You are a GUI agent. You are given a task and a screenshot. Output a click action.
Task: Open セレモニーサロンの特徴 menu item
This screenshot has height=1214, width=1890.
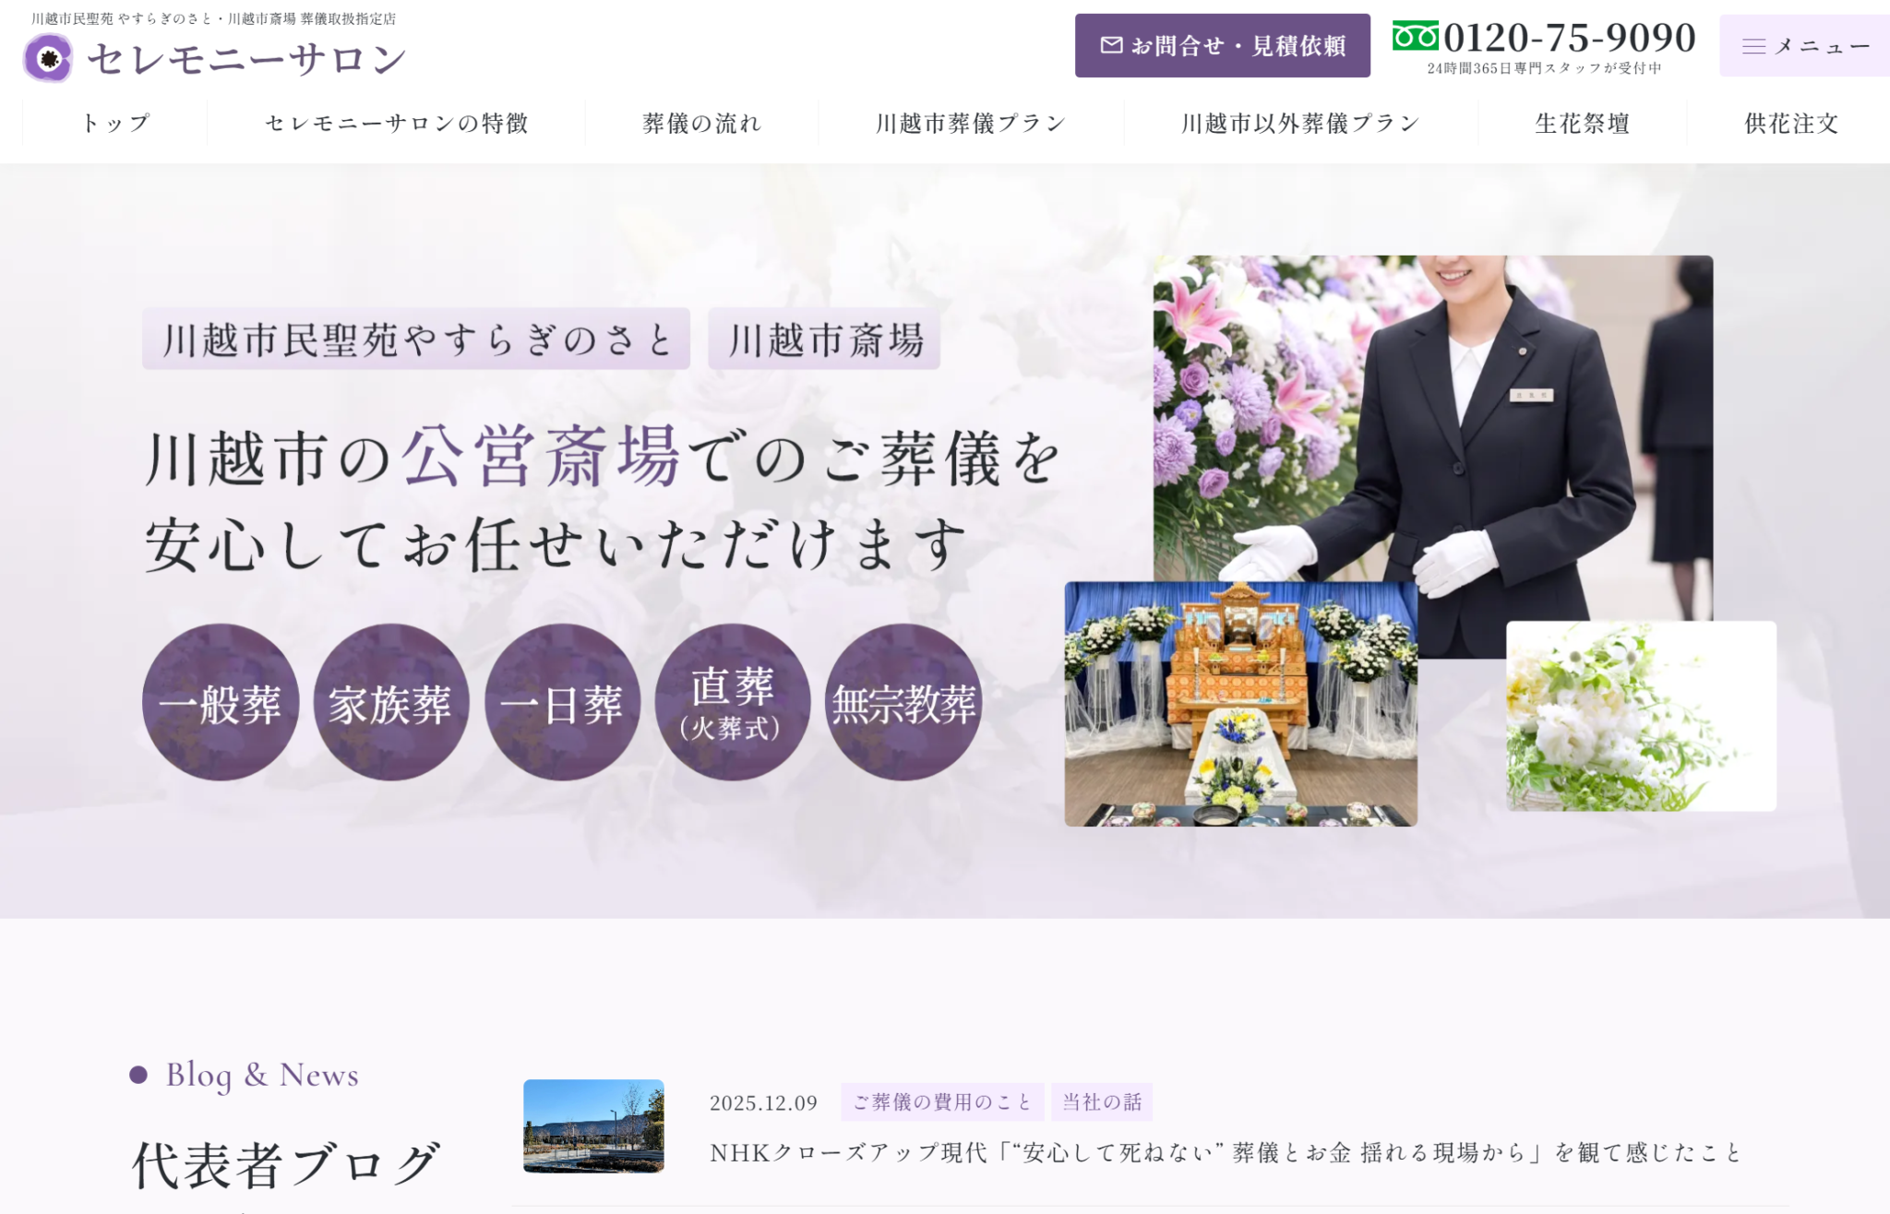point(397,124)
